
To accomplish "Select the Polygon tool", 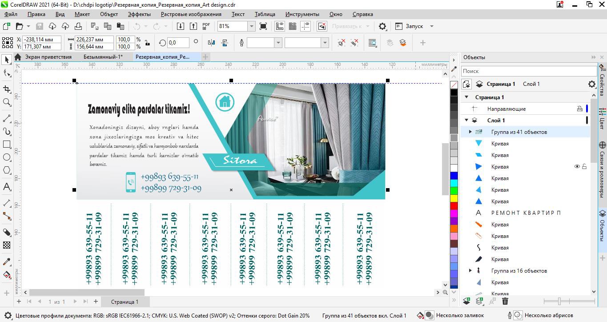I will (7, 170).
